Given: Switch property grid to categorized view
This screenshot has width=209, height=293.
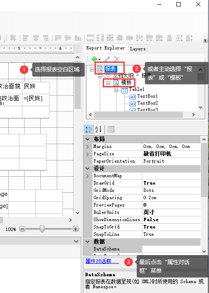Looking at the screenshot, I should click(89, 130).
